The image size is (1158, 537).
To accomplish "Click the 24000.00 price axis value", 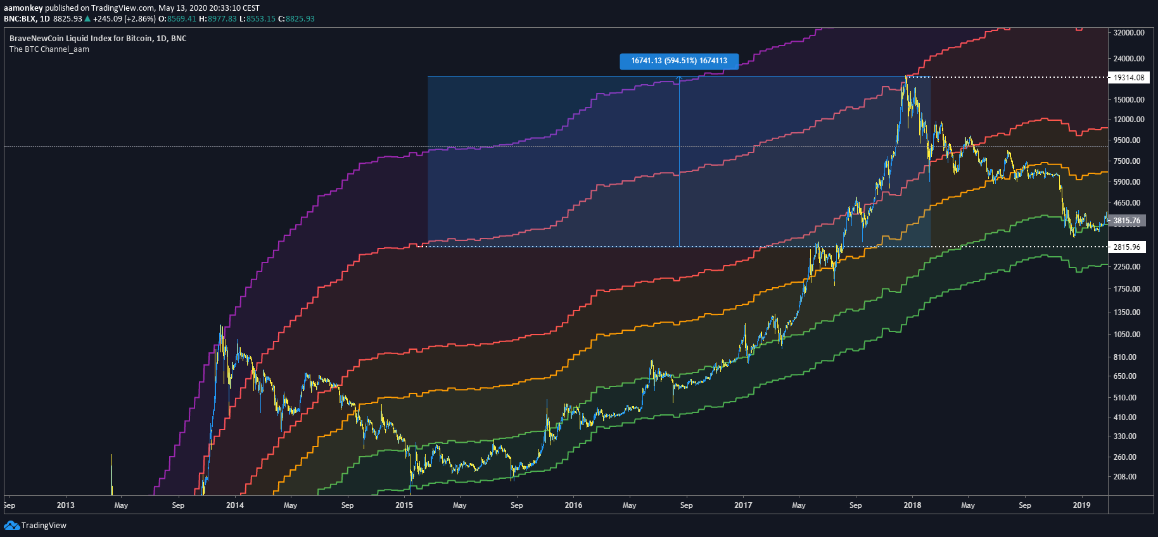I will point(1129,59).
